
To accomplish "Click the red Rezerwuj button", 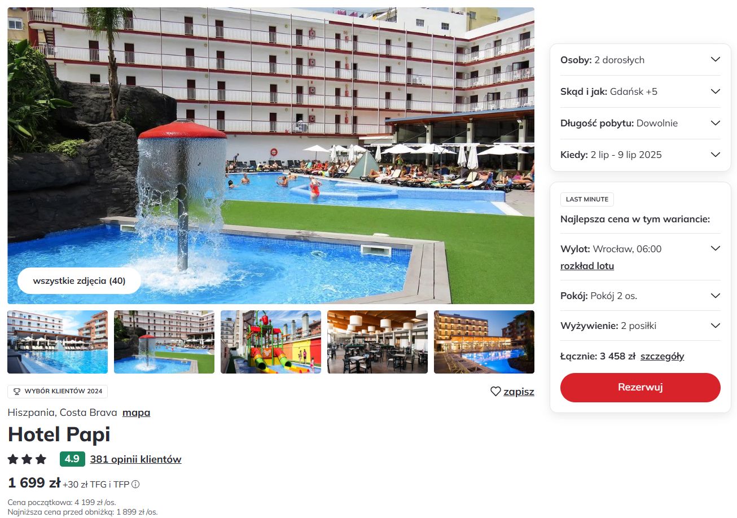I will click(x=641, y=388).
